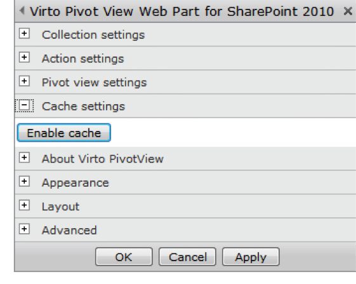This screenshot has height=284, width=356.
Task: Click the Enable cache button
Action: point(64,133)
